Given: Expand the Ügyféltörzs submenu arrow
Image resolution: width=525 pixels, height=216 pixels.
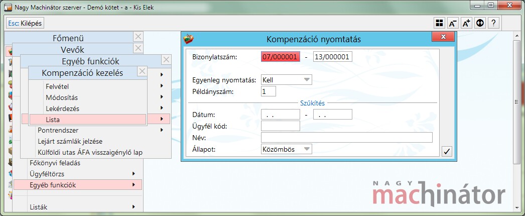Looking at the screenshot, I should [134, 173].
